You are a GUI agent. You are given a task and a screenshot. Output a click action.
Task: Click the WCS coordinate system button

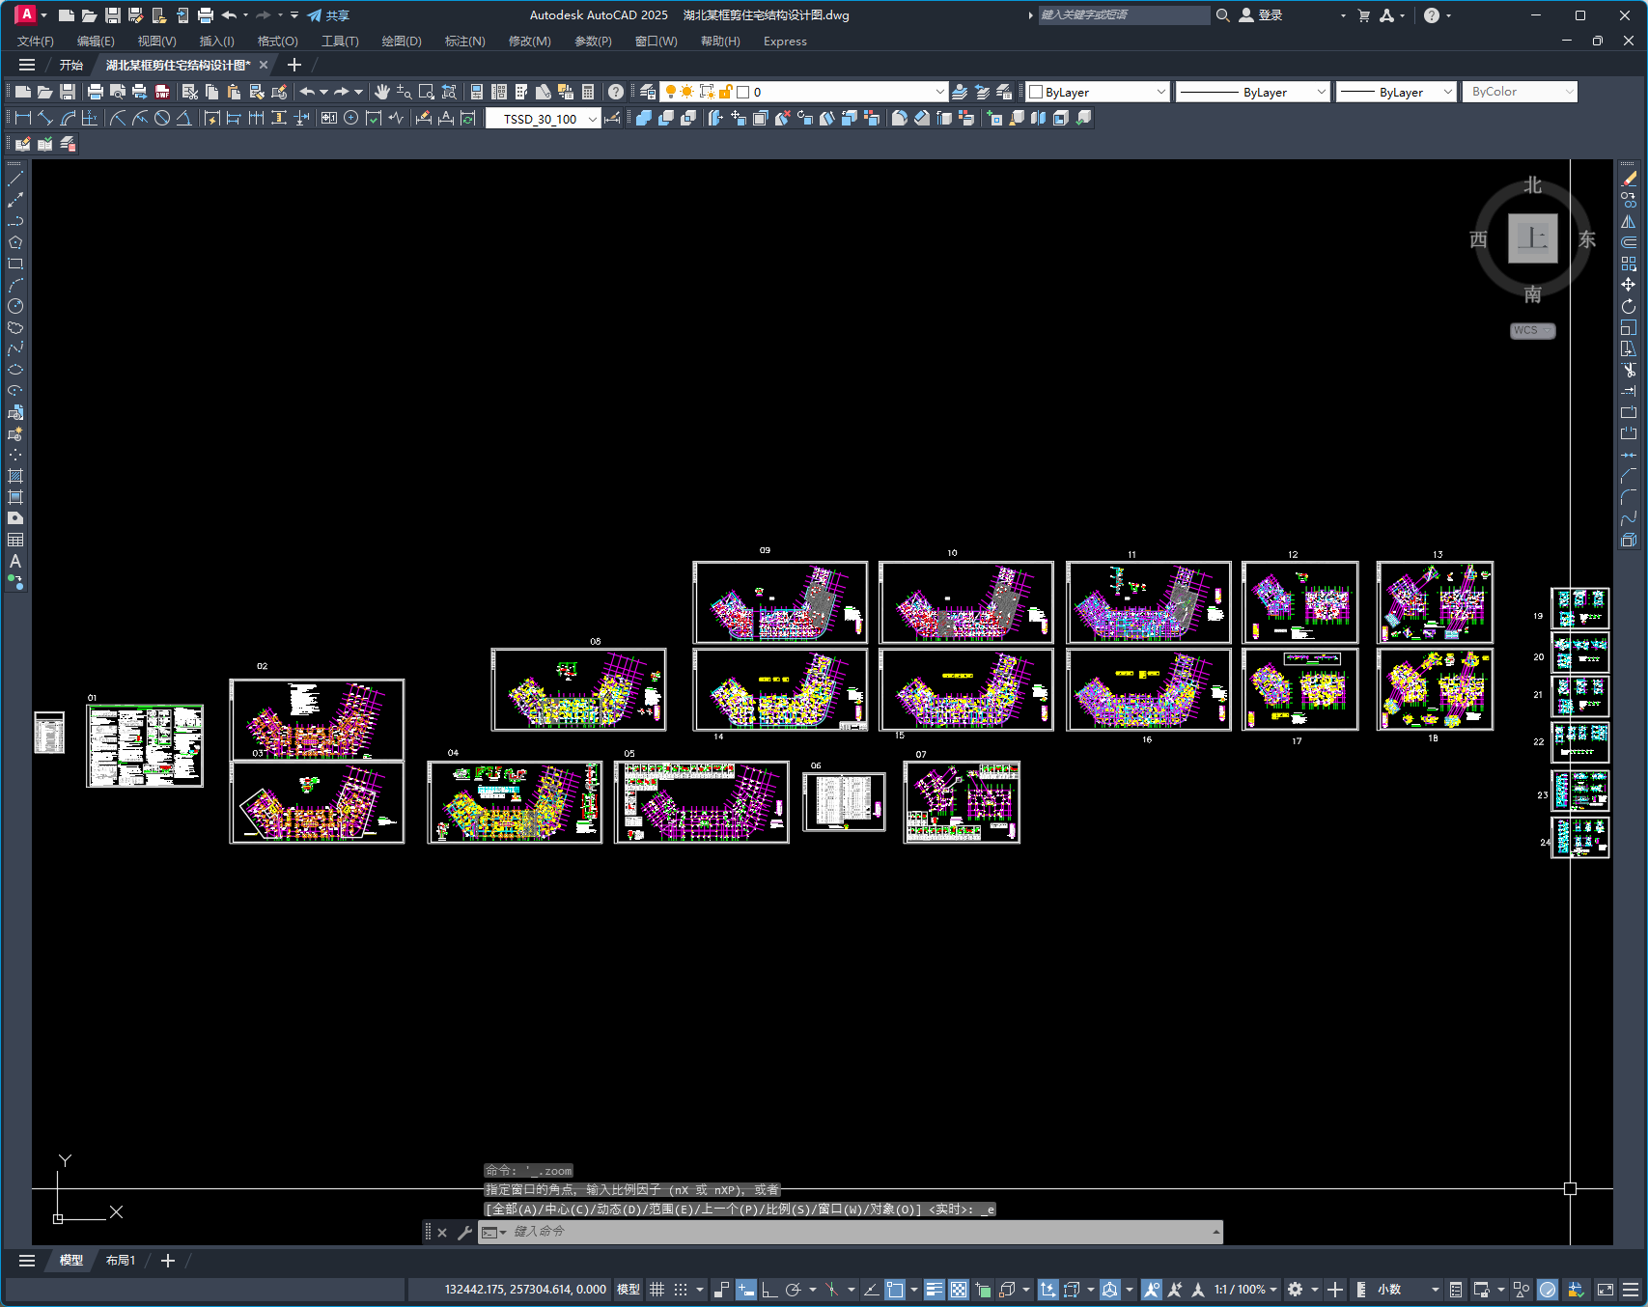coord(1532,330)
